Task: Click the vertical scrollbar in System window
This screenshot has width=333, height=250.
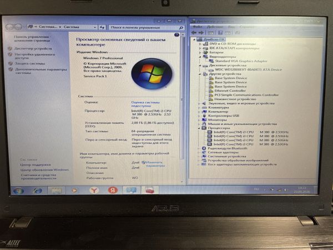Action: coord(182,97)
